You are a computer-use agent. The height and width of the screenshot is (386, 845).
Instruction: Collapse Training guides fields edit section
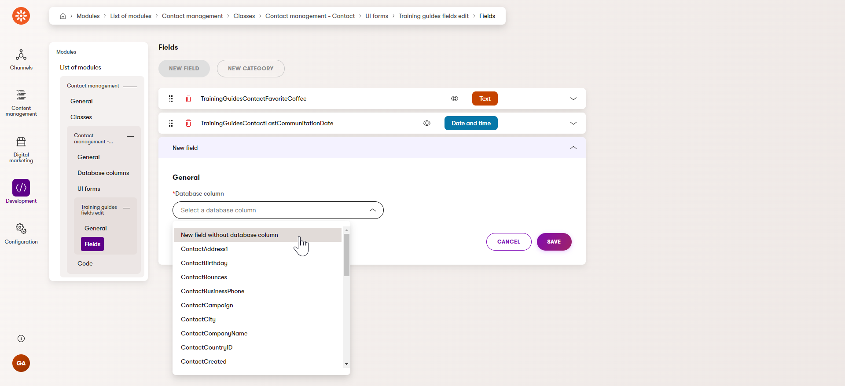coord(127,208)
